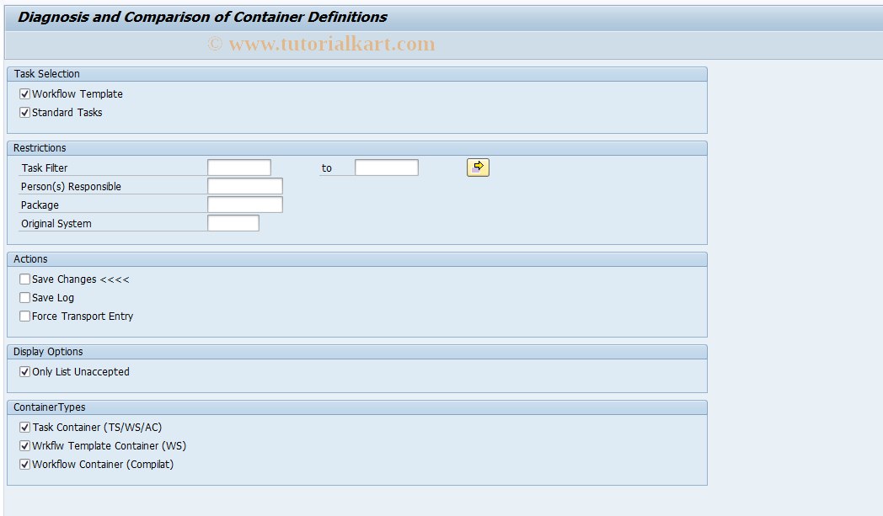Uncheck the Workflow Template checkbox

(x=24, y=94)
